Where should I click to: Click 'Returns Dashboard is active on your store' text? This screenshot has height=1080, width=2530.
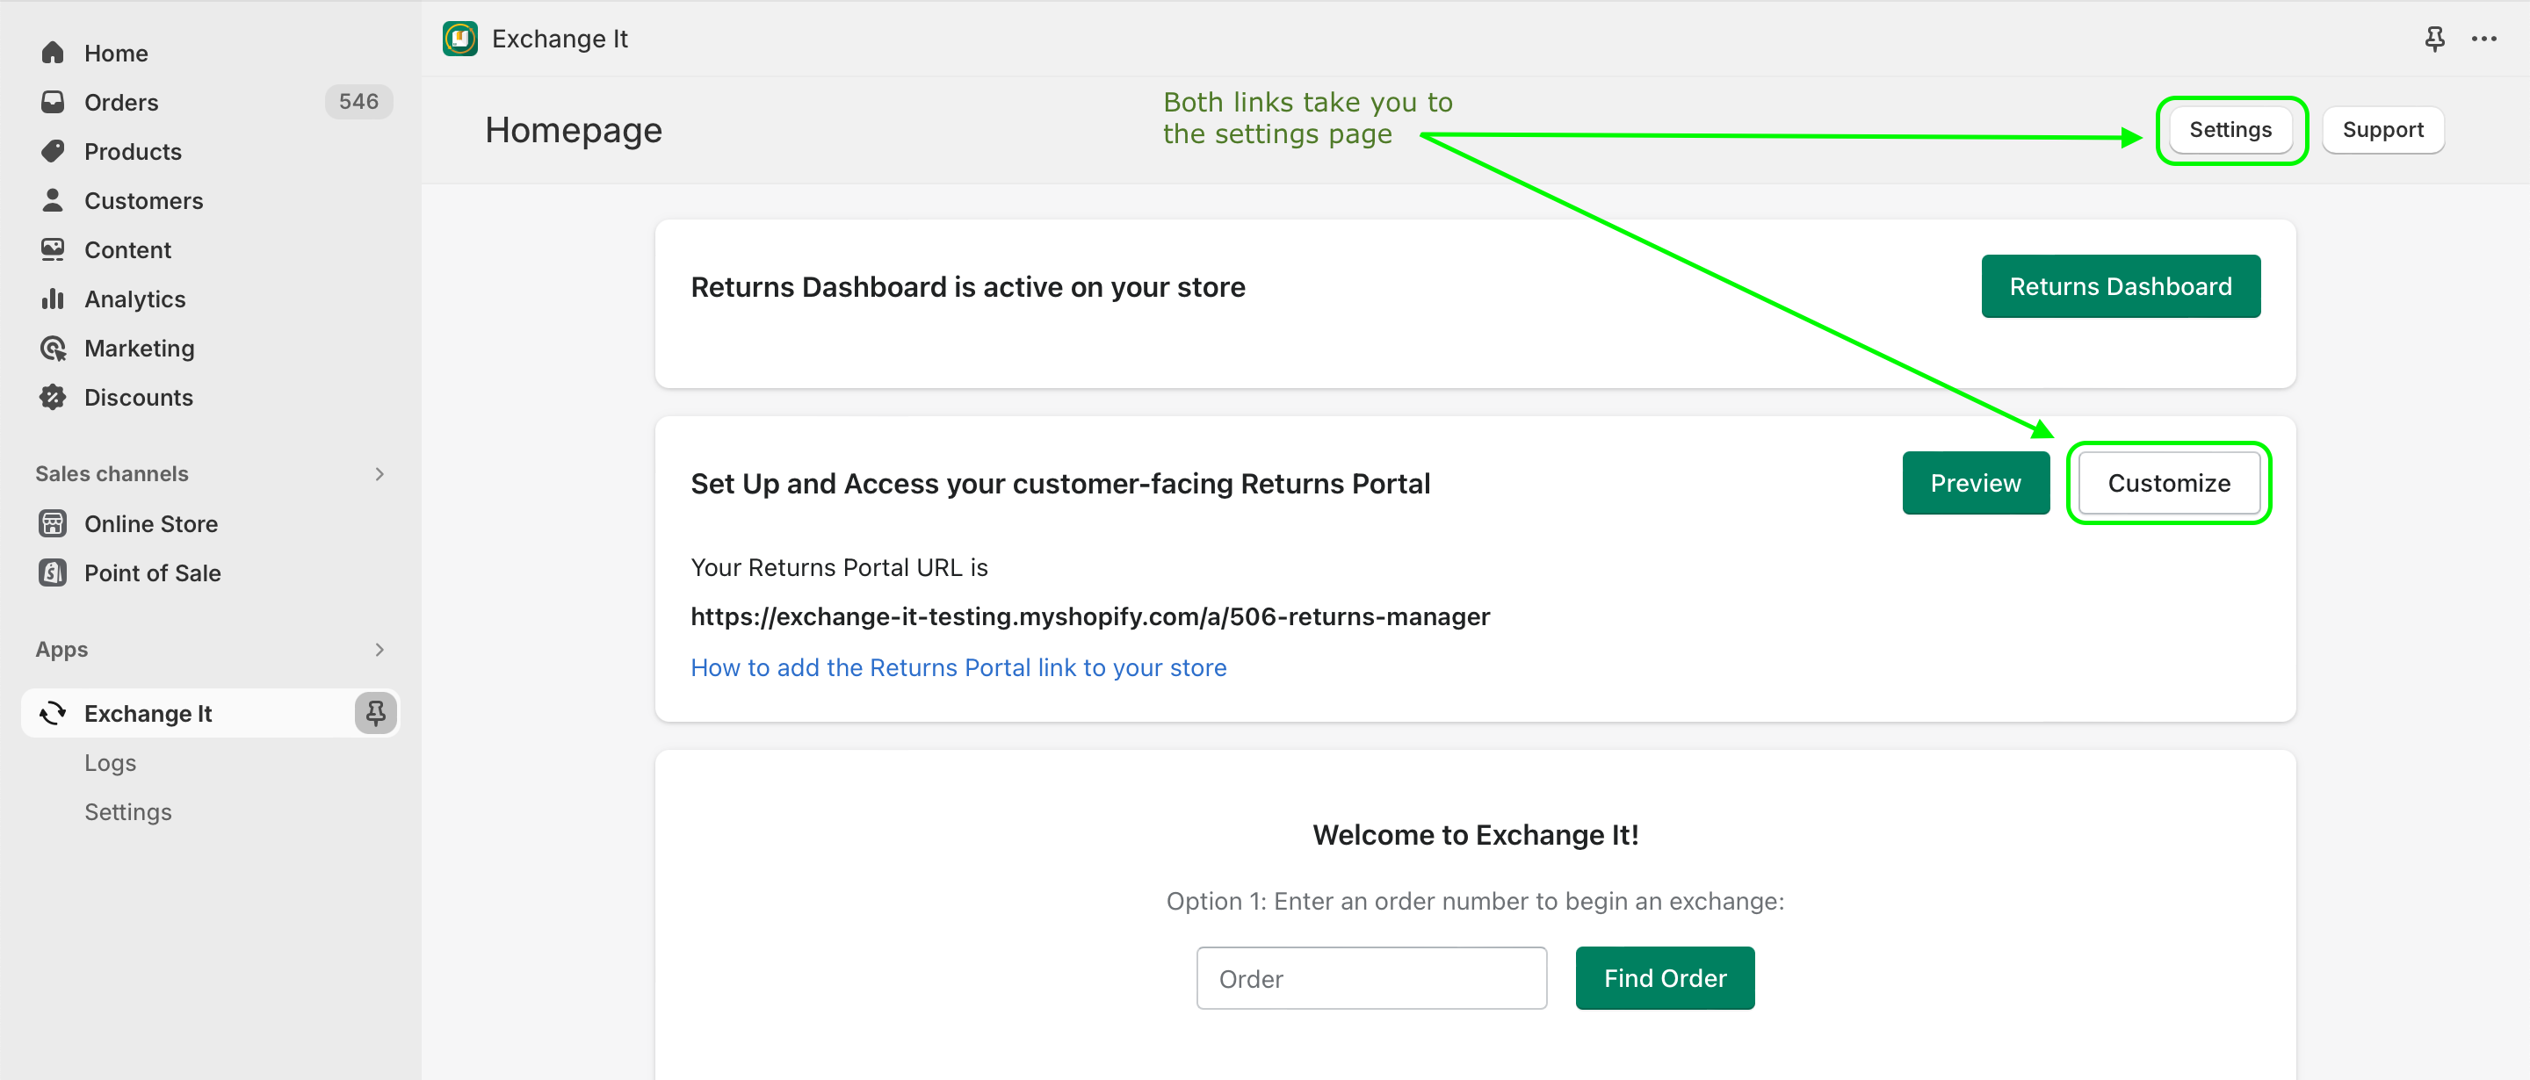pyautogui.click(x=967, y=287)
